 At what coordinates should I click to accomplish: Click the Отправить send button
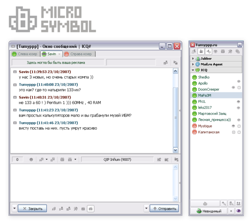coord(164,209)
